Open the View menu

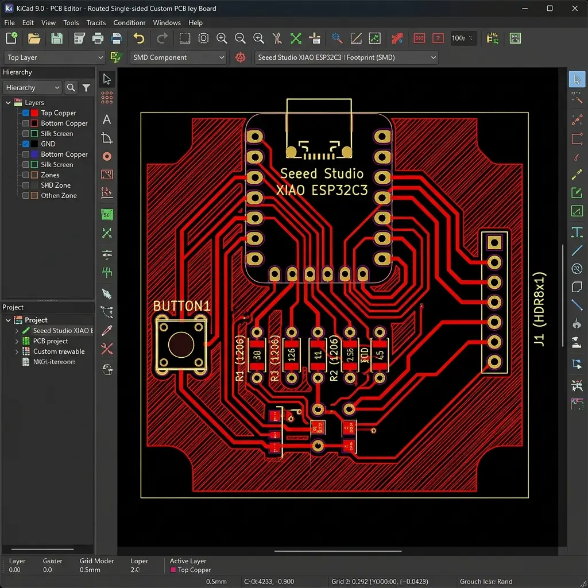(48, 22)
